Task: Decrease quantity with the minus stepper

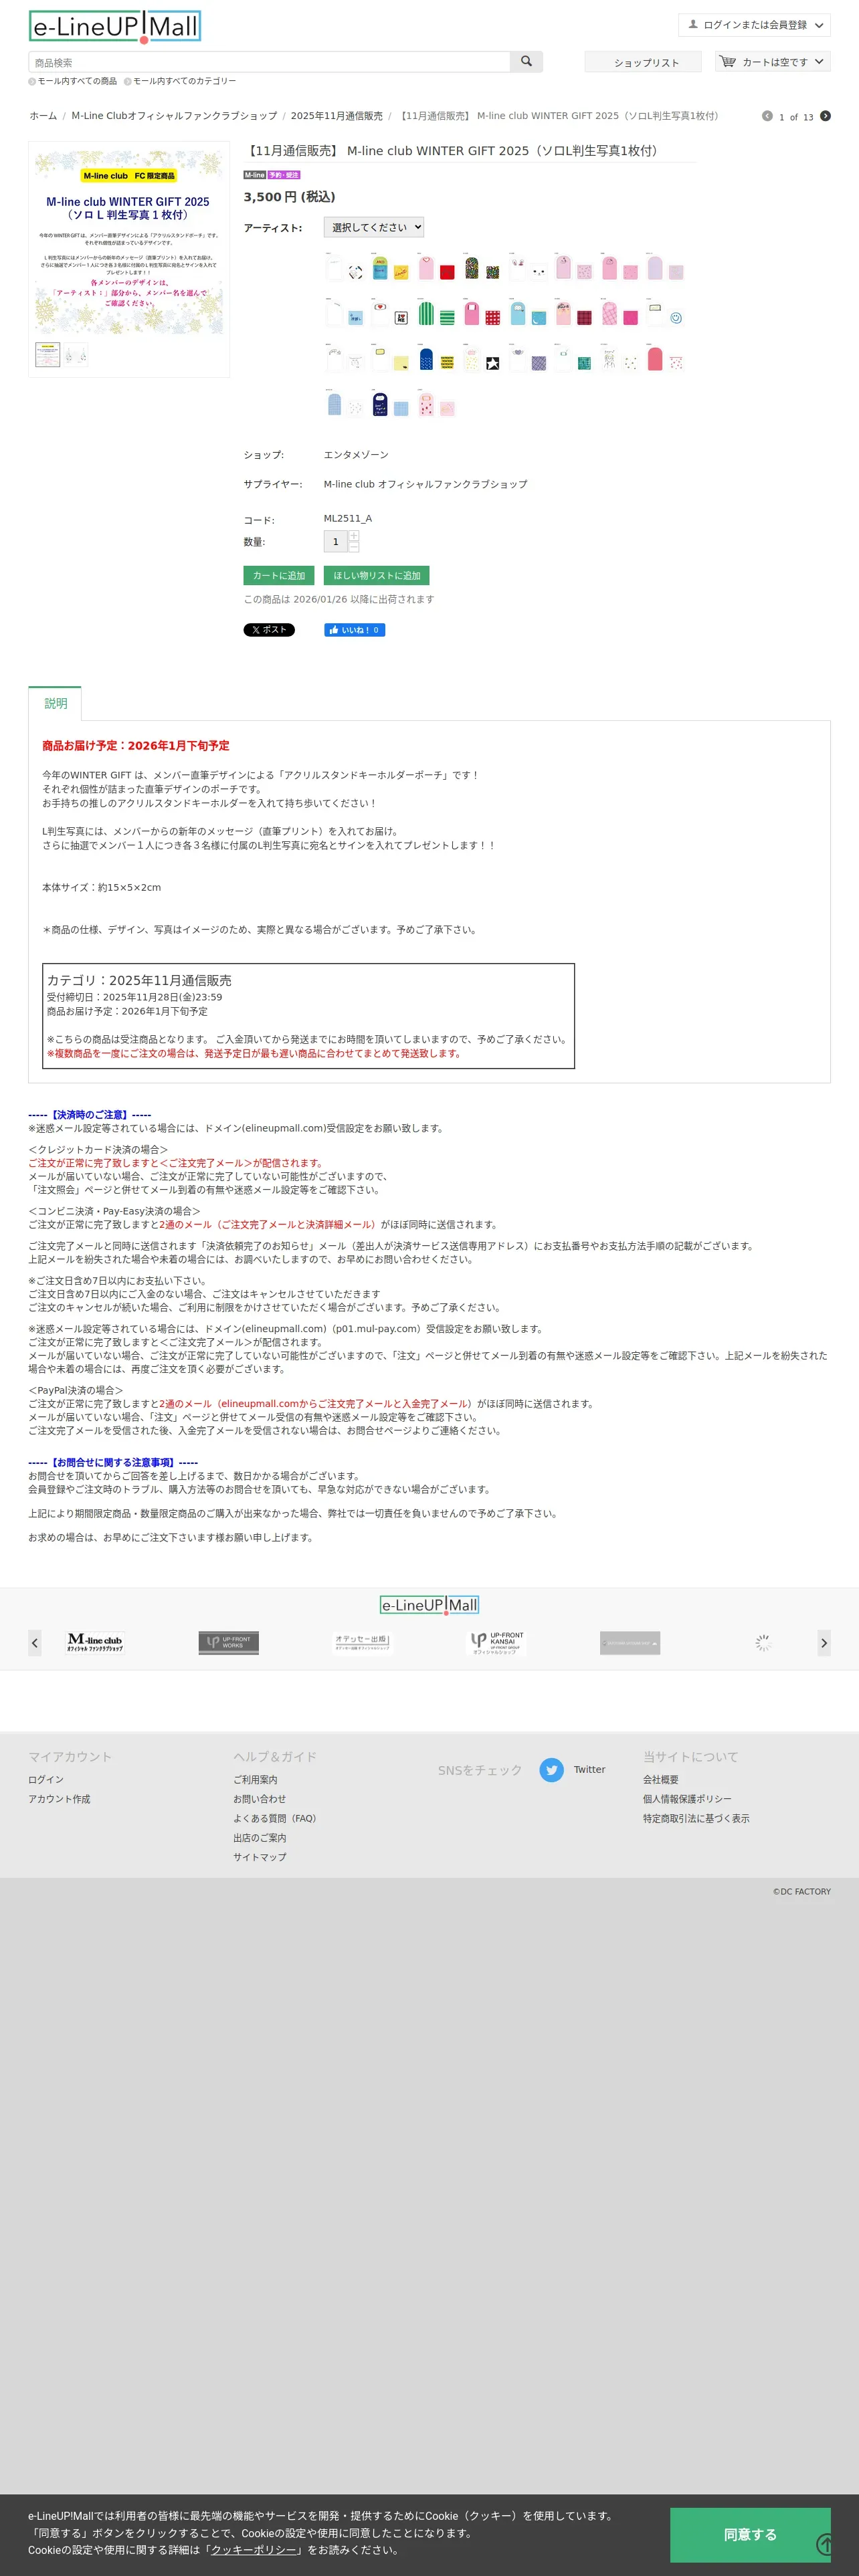Action: coord(353,547)
